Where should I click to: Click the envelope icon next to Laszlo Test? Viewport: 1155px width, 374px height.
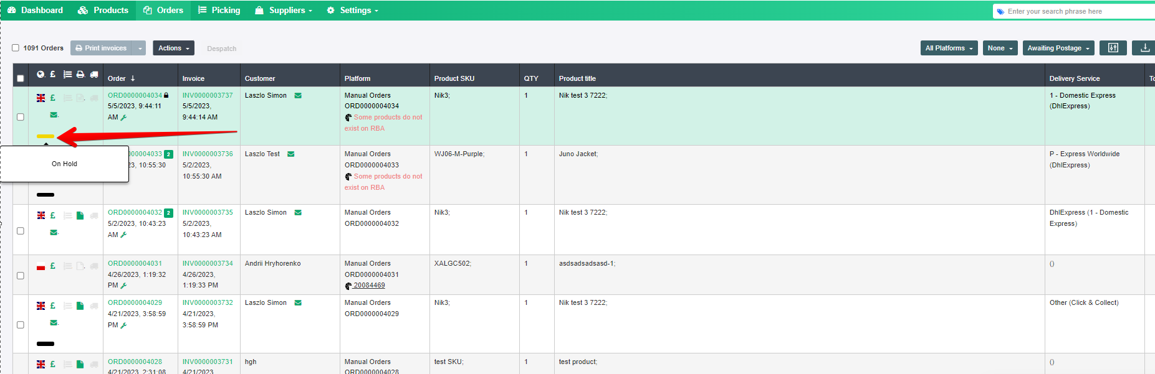[290, 154]
